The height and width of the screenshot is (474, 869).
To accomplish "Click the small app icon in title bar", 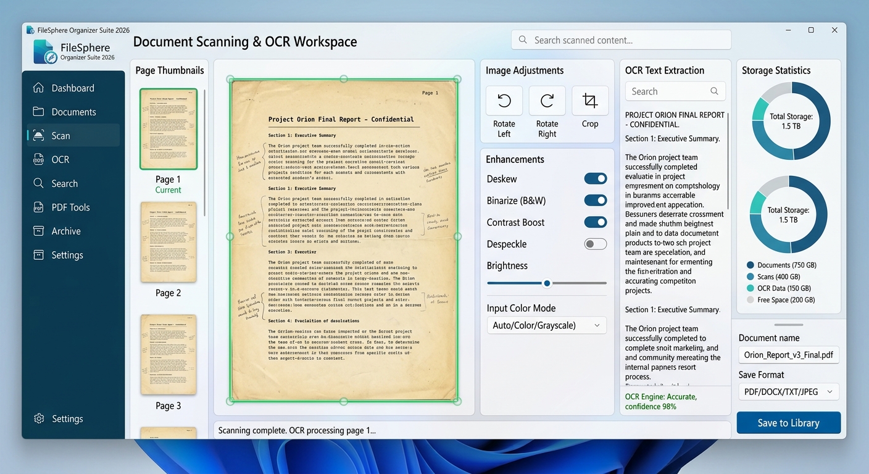I will (30, 30).
